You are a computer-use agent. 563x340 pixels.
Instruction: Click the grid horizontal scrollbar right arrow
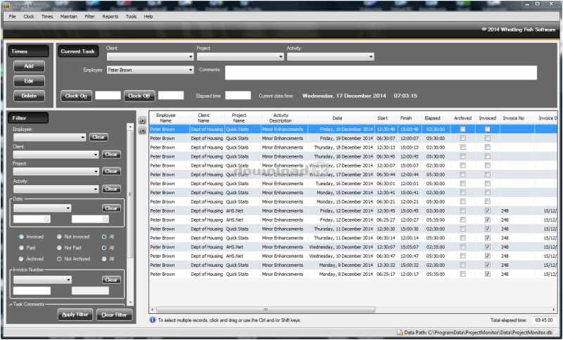[x=555, y=310]
